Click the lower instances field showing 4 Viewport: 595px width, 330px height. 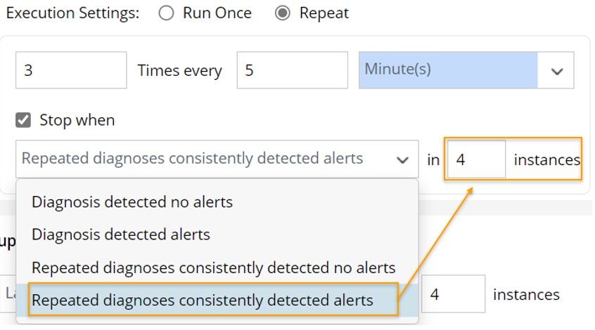coord(453,294)
